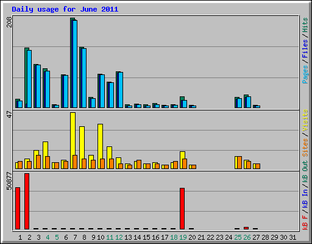Click the "Files" legend label
This screenshot has width=312, height=244.
tap(305, 49)
